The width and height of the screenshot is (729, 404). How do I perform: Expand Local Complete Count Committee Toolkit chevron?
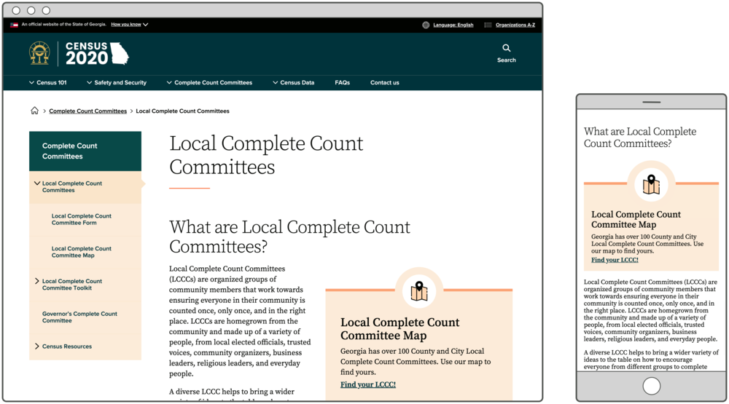[x=37, y=281]
